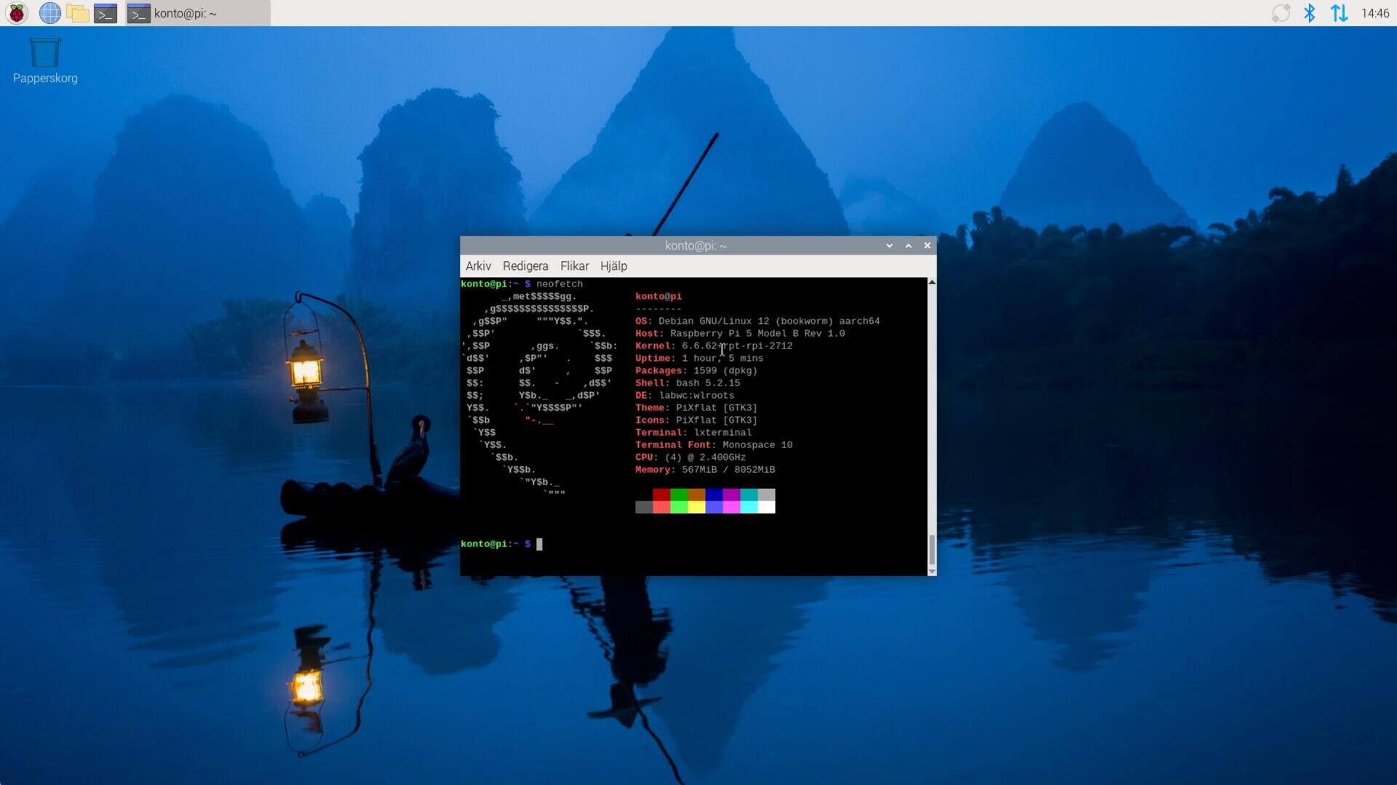Open the Hjälp menu

click(x=613, y=266)
